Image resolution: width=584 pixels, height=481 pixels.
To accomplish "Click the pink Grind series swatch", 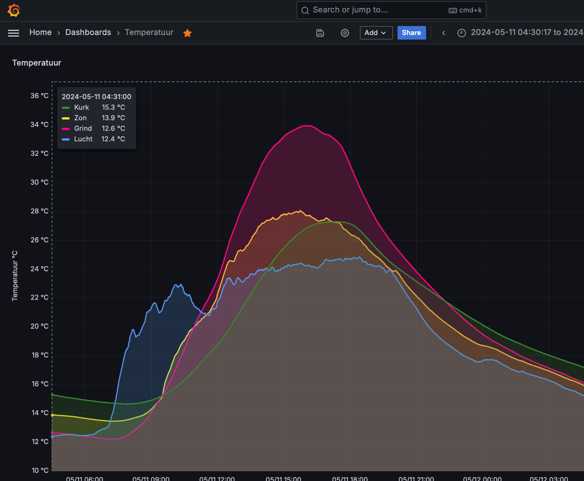I will [x=66, y=129].
